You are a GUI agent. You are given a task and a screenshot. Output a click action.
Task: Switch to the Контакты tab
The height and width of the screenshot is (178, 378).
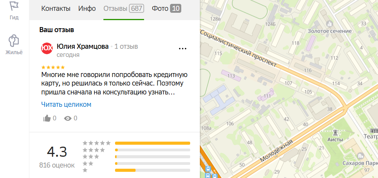(56, 9)
